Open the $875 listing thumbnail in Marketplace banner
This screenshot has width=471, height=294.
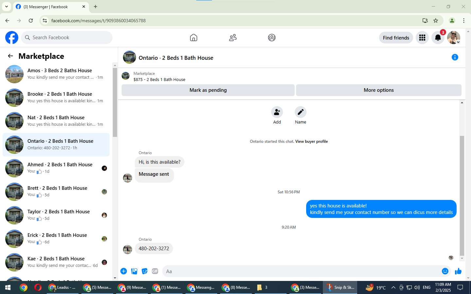tap(126, 76)
